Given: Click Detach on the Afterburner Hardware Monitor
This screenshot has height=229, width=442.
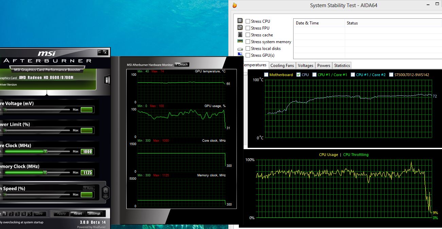Looking at the screenshot, I should pyautogui.click(x=182, y=65).
